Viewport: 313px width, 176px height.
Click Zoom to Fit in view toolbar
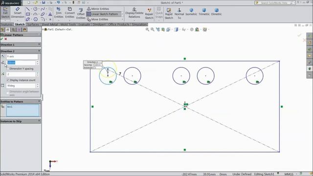pyautogui.click(x=147, y=29)
